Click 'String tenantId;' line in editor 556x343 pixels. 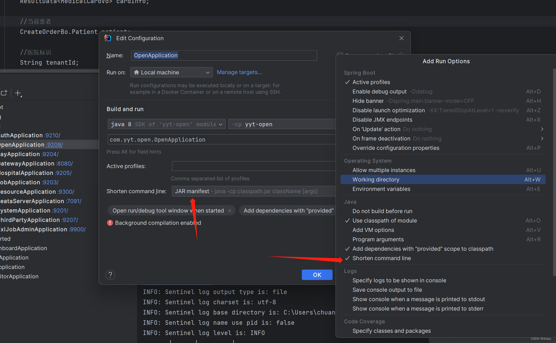click(x=49, y=63)
